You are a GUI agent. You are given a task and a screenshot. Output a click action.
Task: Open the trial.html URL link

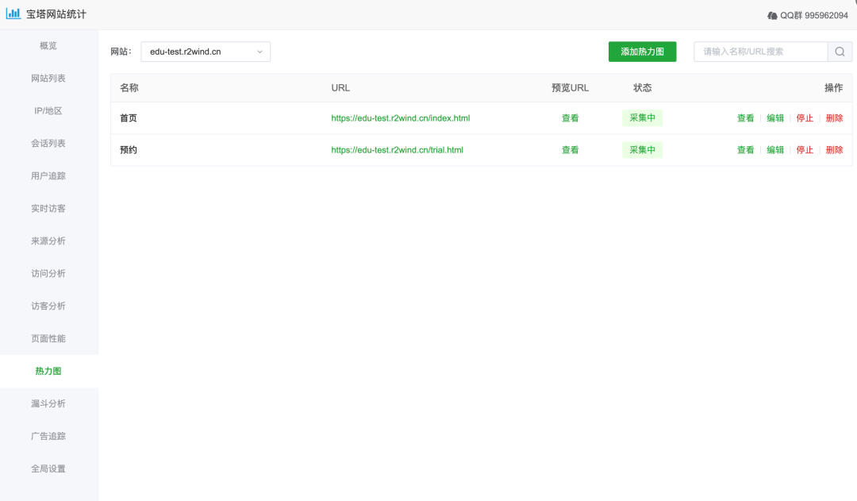398,150
